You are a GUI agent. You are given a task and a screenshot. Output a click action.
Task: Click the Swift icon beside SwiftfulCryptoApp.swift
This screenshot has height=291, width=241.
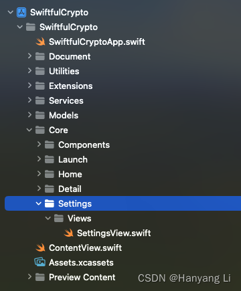(x=40, y=41)
